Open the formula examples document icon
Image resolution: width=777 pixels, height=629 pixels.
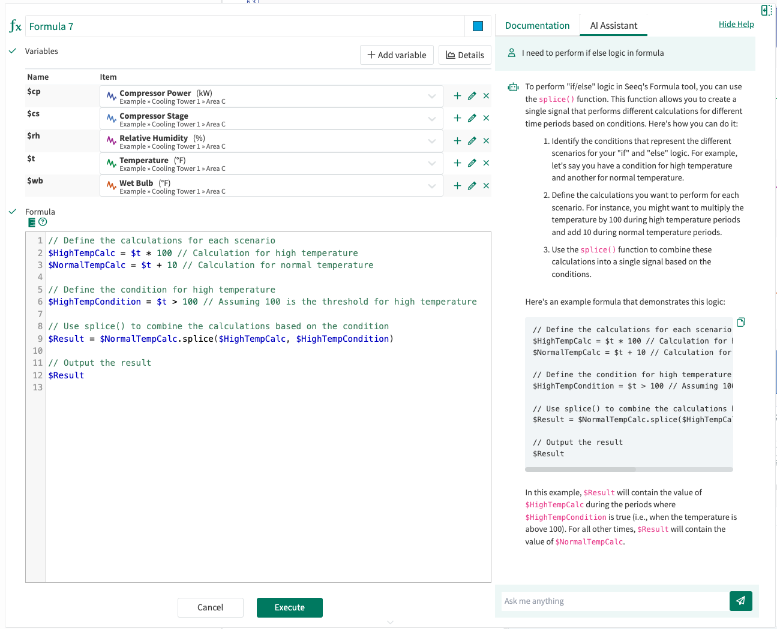(31, 222)
